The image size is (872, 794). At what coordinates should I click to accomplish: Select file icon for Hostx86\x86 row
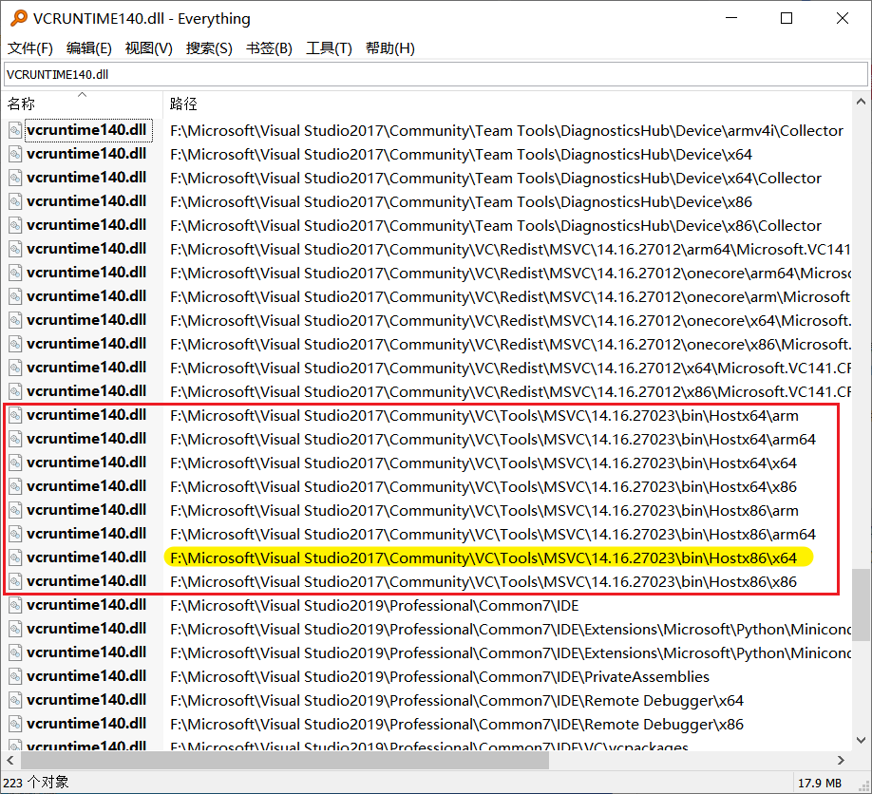point(15,581)
